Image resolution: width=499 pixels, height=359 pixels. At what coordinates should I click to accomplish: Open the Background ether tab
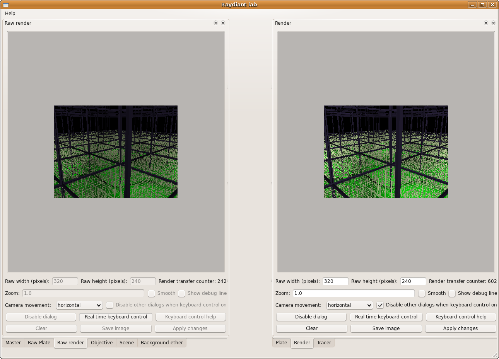162,343
